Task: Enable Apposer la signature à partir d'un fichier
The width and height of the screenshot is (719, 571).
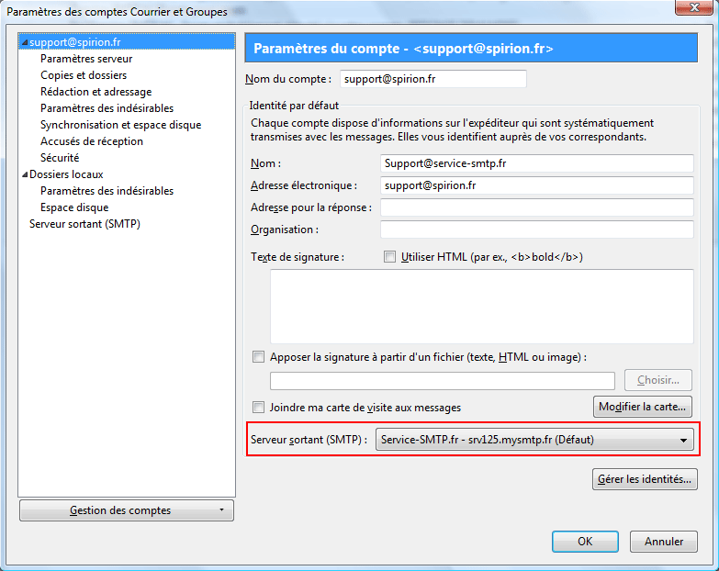Action: pos(259,356)
